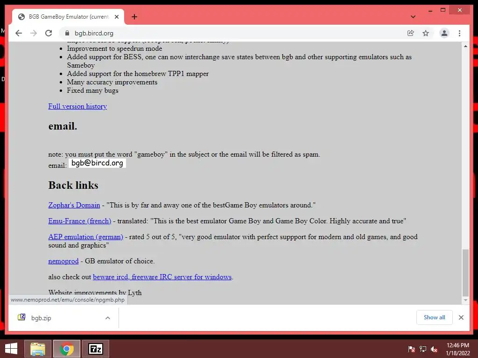Select the BGB GameBoy Emulator tab
Screen dimensions: 478x358
coord(68,17)
